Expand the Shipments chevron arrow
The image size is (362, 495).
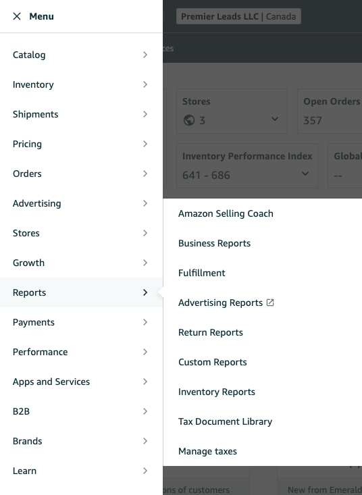pos(145,114)
